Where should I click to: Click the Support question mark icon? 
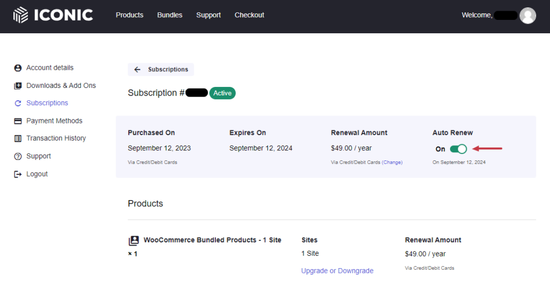pyautogui.click(x=18, y=157)
